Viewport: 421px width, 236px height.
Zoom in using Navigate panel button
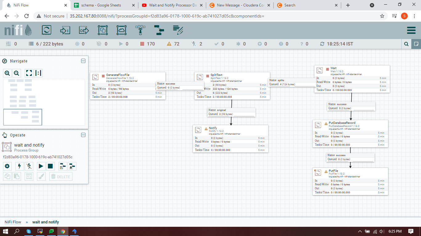click(x=7, y=73)
